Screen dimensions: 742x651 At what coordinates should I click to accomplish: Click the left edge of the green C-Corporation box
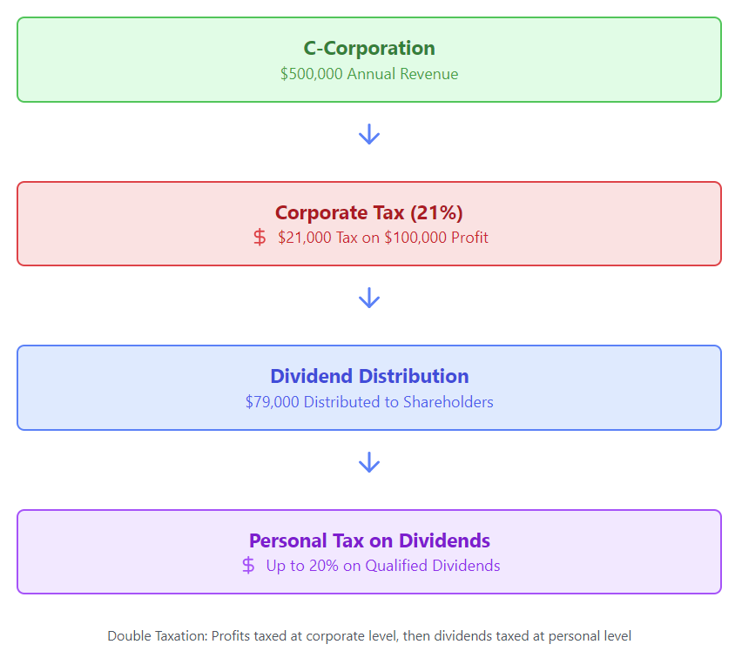[18, 59]
